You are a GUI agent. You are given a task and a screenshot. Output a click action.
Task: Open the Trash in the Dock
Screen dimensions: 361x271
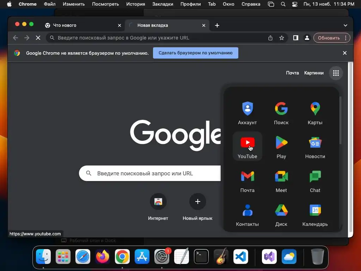point(318,257)
